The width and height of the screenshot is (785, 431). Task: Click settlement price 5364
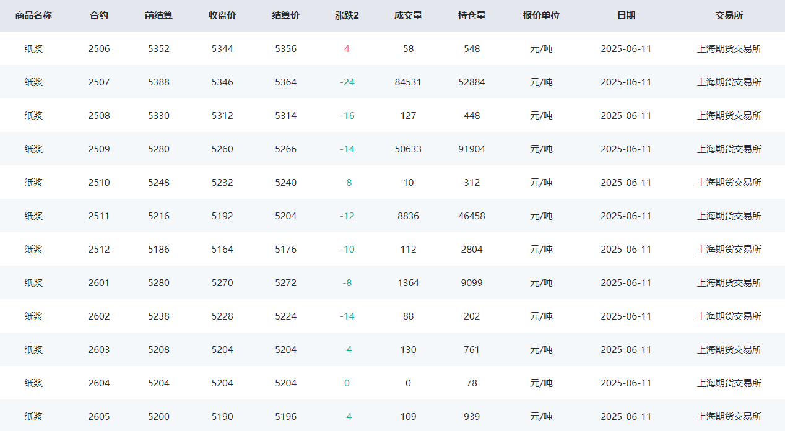pyautogui.click(x=285, y=82)
